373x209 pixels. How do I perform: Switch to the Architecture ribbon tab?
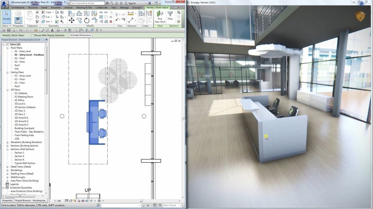click(x=18, y=7)
